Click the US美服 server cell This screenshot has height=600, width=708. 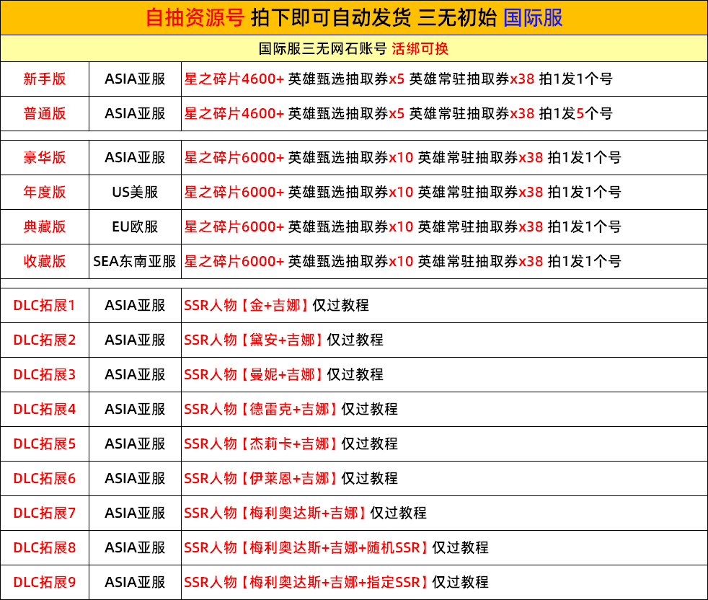[x=135, y=192]
